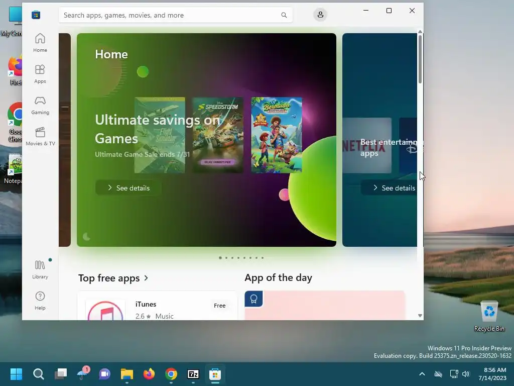
Task: Open Movies & TV section
Action: coord(40,136)
